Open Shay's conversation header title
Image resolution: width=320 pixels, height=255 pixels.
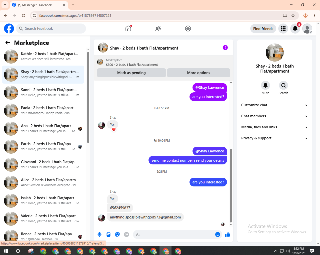click(144, 48)
